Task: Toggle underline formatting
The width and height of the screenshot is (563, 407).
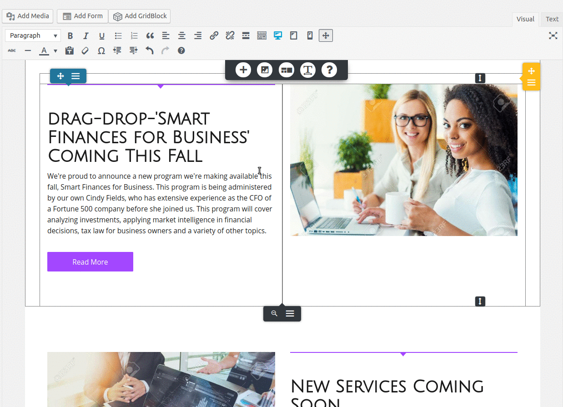Action: tap(102, 35)
